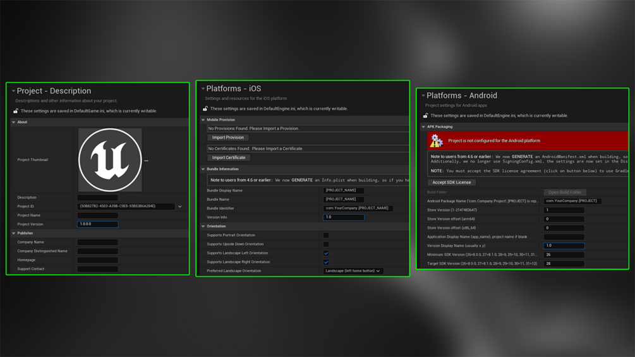The width and height of the screenshot is (635, 357).
Task: Uncheck Supports Landscape Right Orientation
Action: pyautogui.click(x=326, y=262)
